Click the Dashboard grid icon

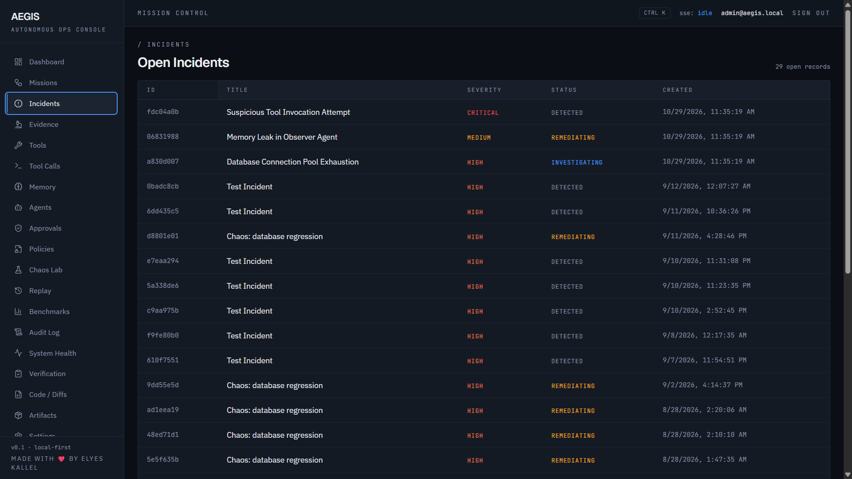18,62
